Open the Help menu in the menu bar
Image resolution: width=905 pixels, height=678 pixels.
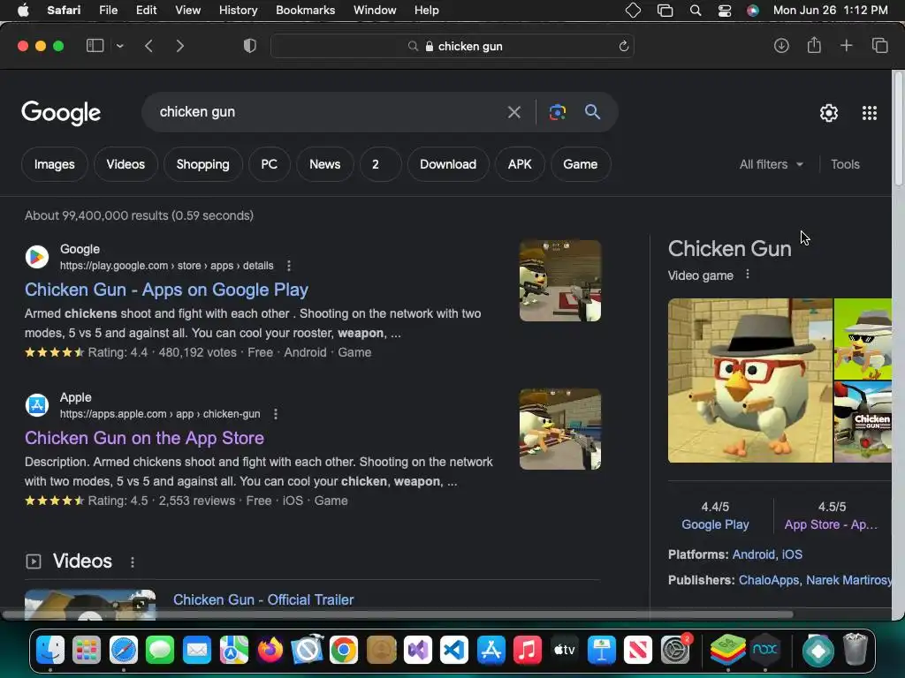point(427,11)
